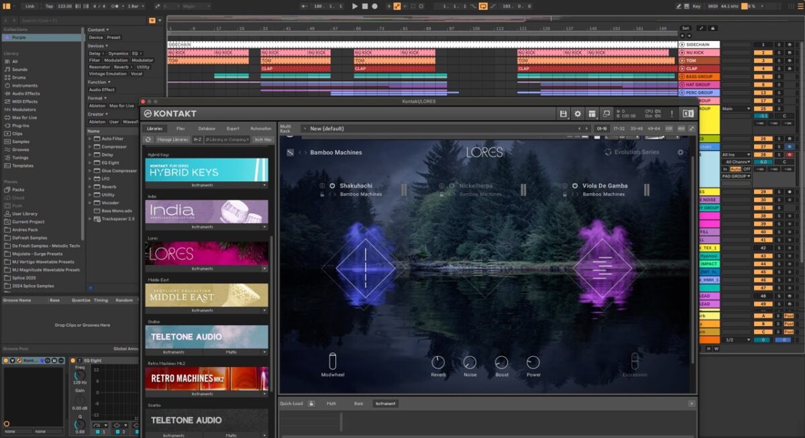Select the Automation tab in Kontakt browser

click(260, 128)
